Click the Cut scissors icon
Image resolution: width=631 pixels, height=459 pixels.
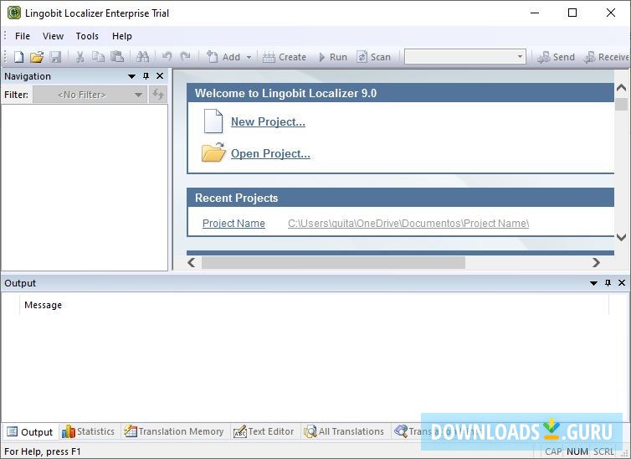click(x=80, y=57)
